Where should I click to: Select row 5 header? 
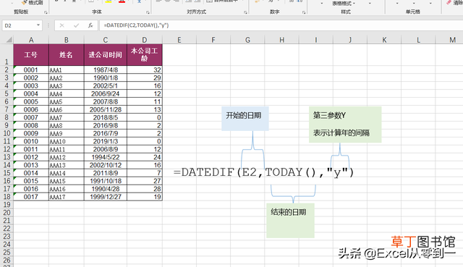pos(7,93)
